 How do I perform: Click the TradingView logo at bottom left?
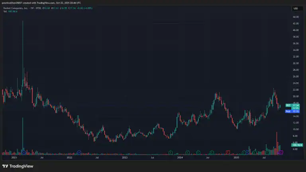(18, 166)
